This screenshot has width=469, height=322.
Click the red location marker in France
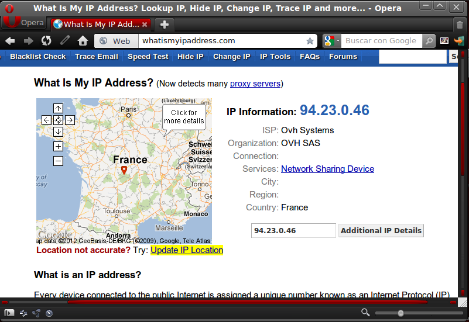pos(124,170)
